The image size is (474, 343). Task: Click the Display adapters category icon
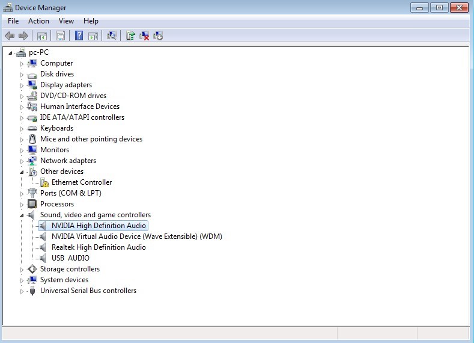[32, 85]
